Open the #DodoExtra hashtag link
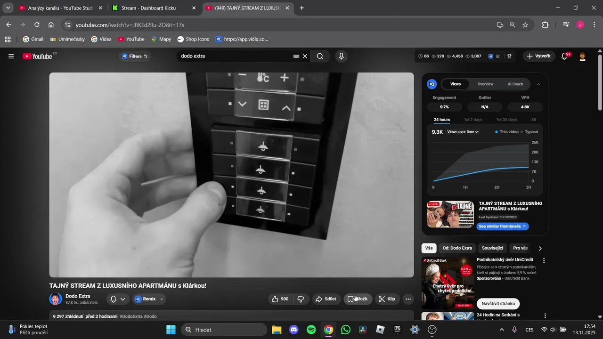 (x=131, y=316)
